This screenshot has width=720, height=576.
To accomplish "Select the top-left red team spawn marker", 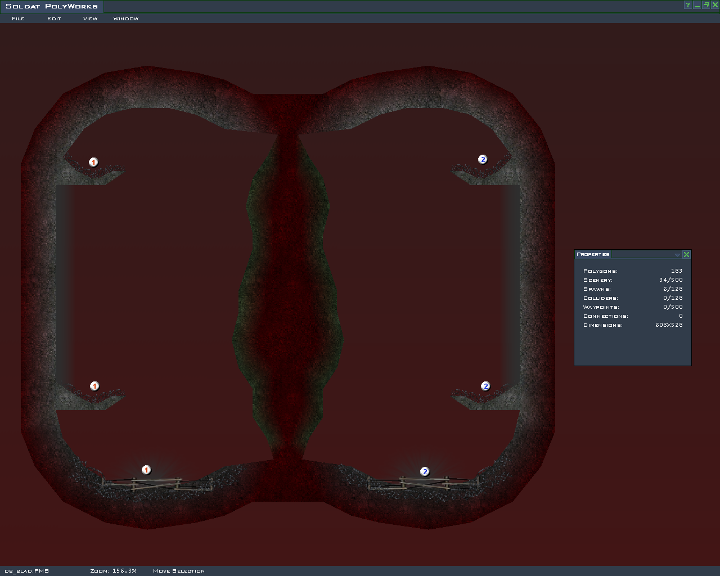I will click(x=93, y=162).
